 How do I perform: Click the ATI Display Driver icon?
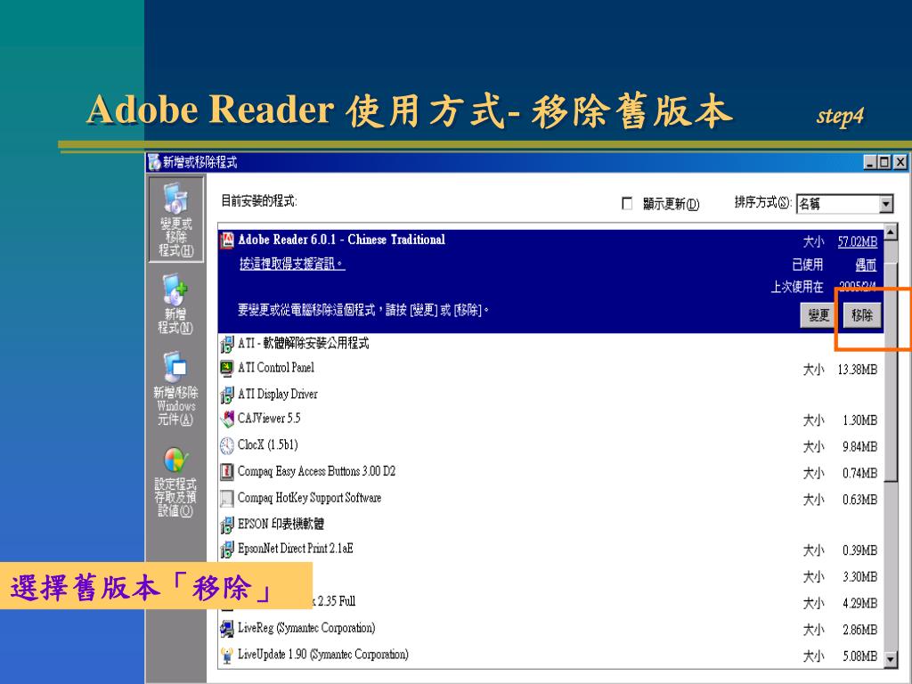[x=227, y=395]
